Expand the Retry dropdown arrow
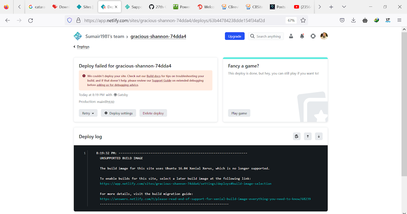Image resolution: width=407 pixels, height=214 pixels. [93, 113]
